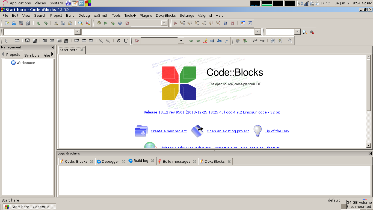Viewport: 373px width, 210px height.
Task: Open a file with the Open toolbar icon
Action: 14,23
